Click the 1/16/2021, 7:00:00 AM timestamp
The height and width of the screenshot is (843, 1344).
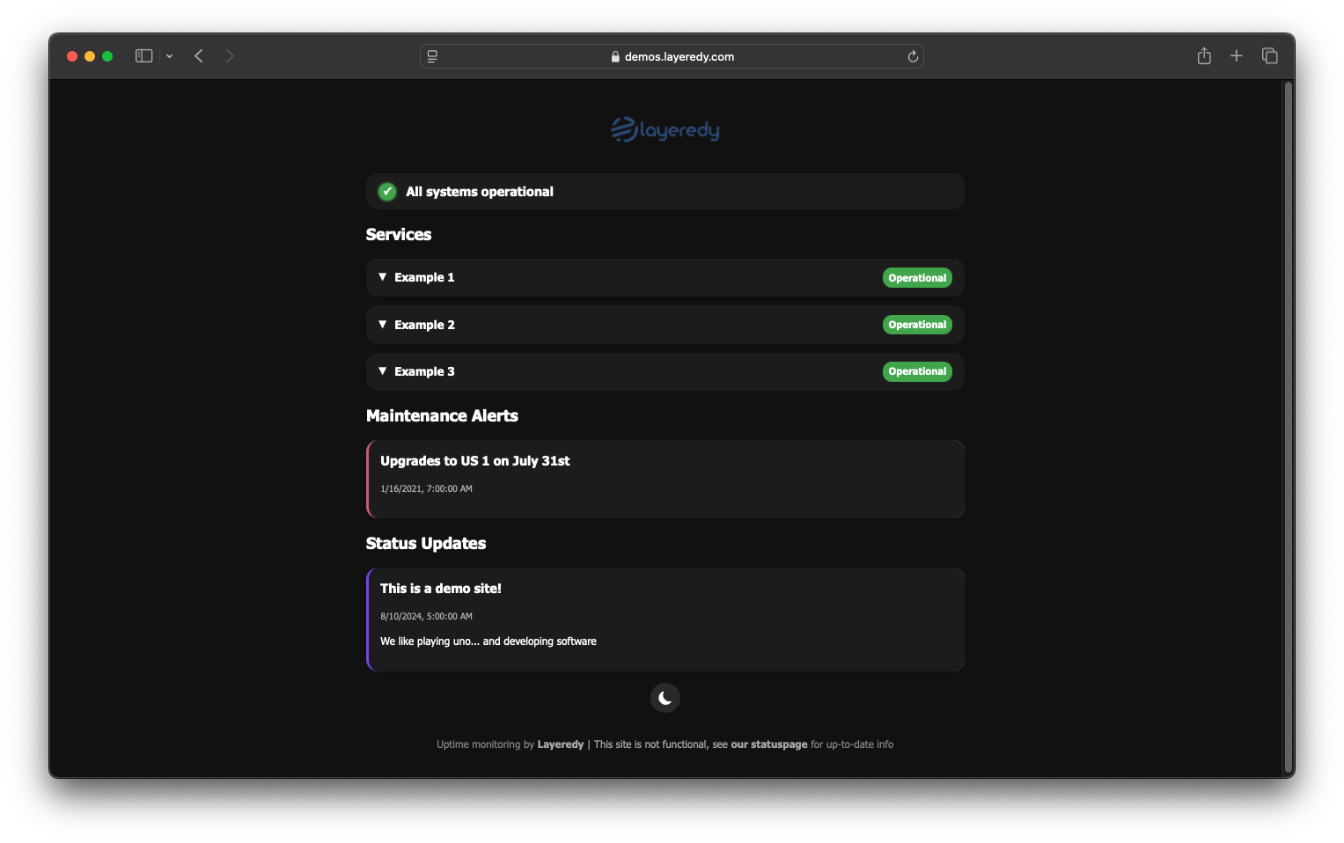[426, 488]
